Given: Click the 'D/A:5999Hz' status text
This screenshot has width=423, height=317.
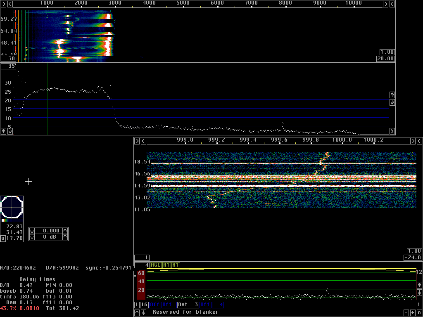Looking at the screenshot, I should click(x=62, y=267).
